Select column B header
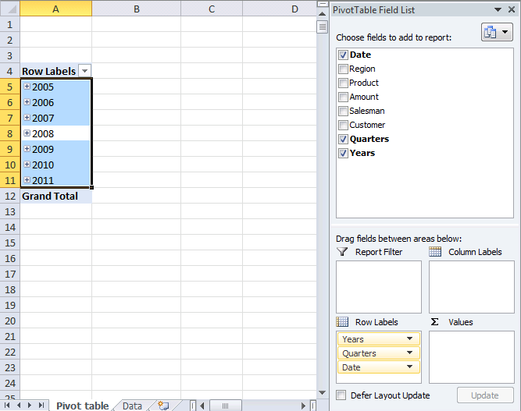 click(136, 9)
